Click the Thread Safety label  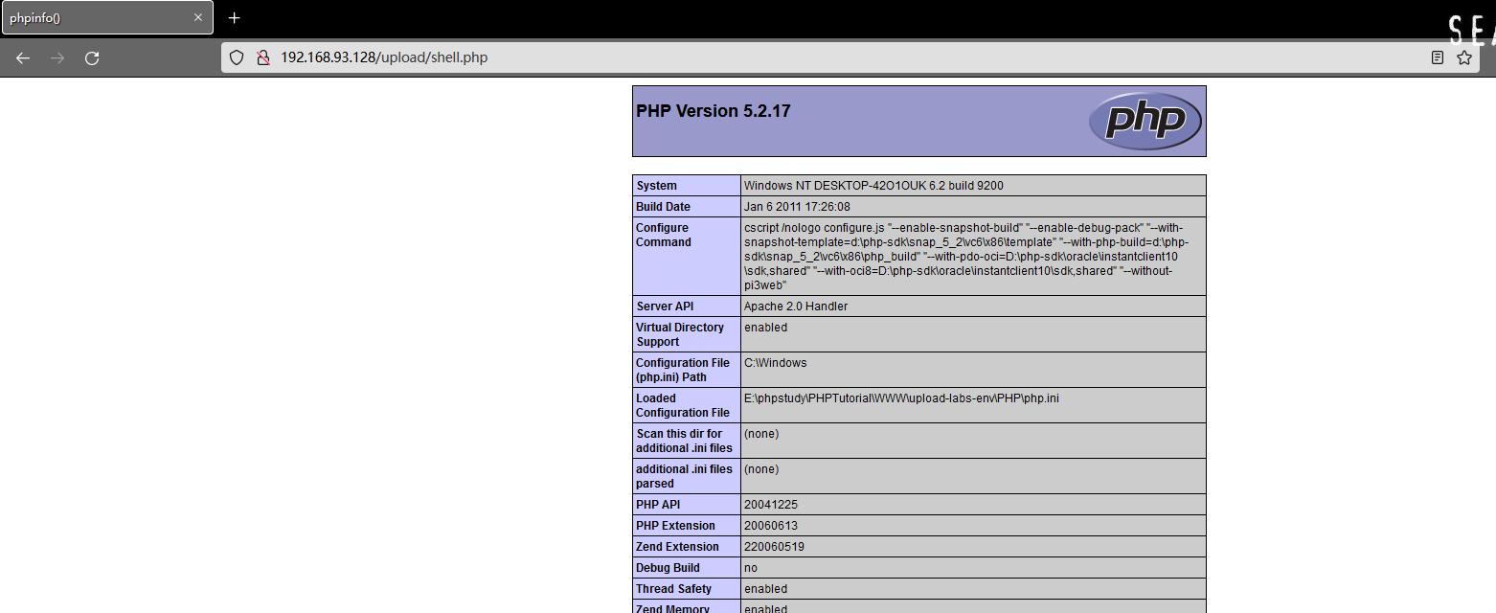674,588
